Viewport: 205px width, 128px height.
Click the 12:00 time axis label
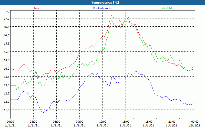coord(103,122)
